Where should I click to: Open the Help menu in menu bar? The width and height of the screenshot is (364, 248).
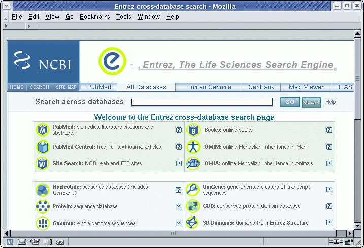pos(173,17)
